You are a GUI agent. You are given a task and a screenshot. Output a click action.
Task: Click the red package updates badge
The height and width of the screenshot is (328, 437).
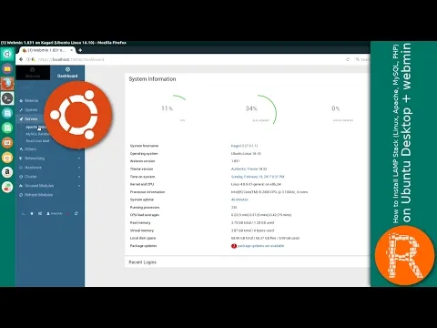tap(234, 246)
